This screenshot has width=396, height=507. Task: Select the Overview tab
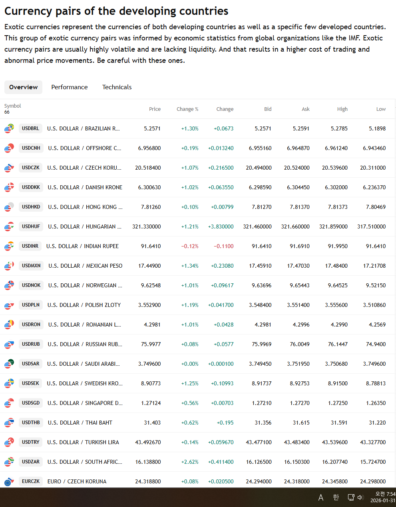pyautogui.click(x=24, y=87)
